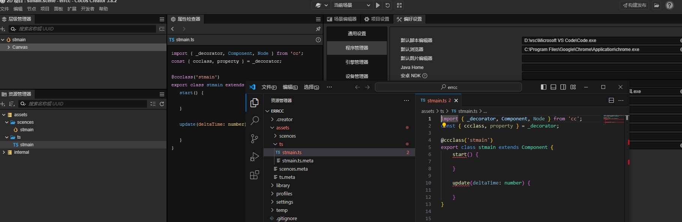
Task: Open stmain.ts.meta in VS Code explorer
Action: [x=298, y=161]
